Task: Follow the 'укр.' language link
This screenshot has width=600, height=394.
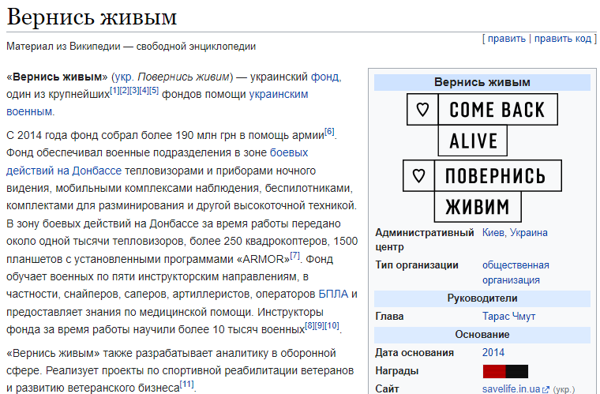Action: point(125,77)
